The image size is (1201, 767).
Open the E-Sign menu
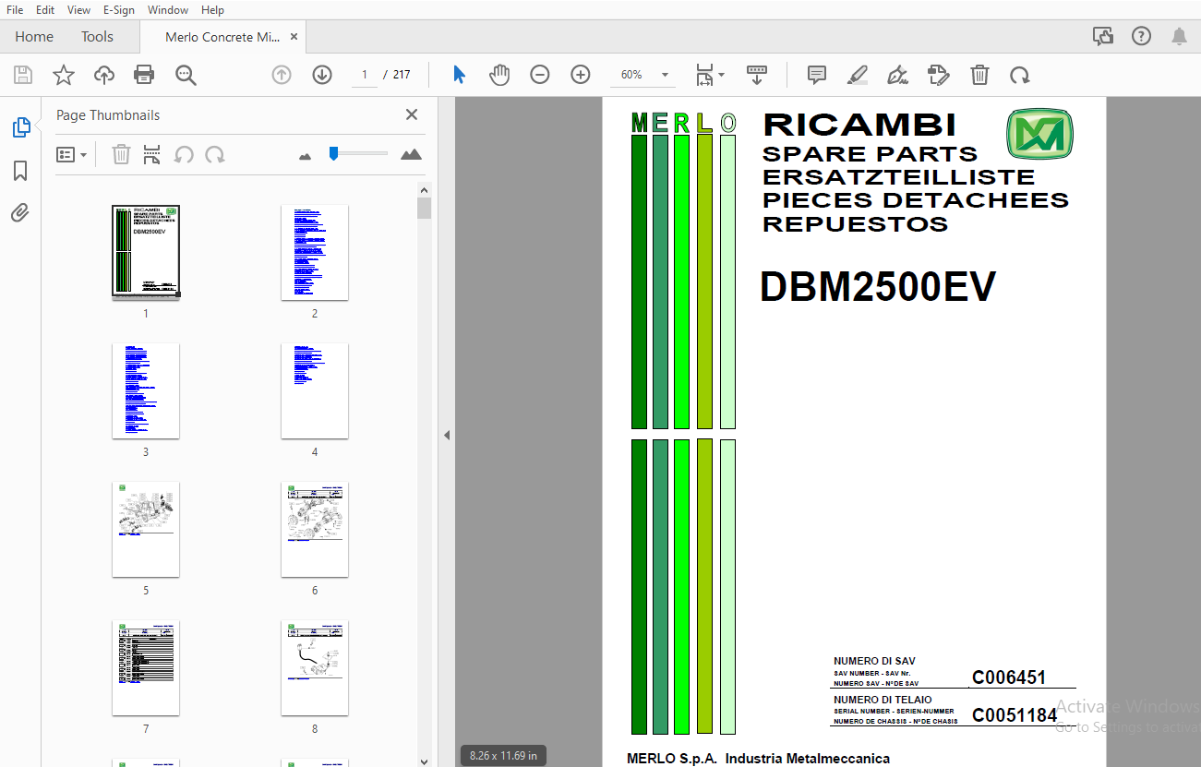tap(118, 9)
